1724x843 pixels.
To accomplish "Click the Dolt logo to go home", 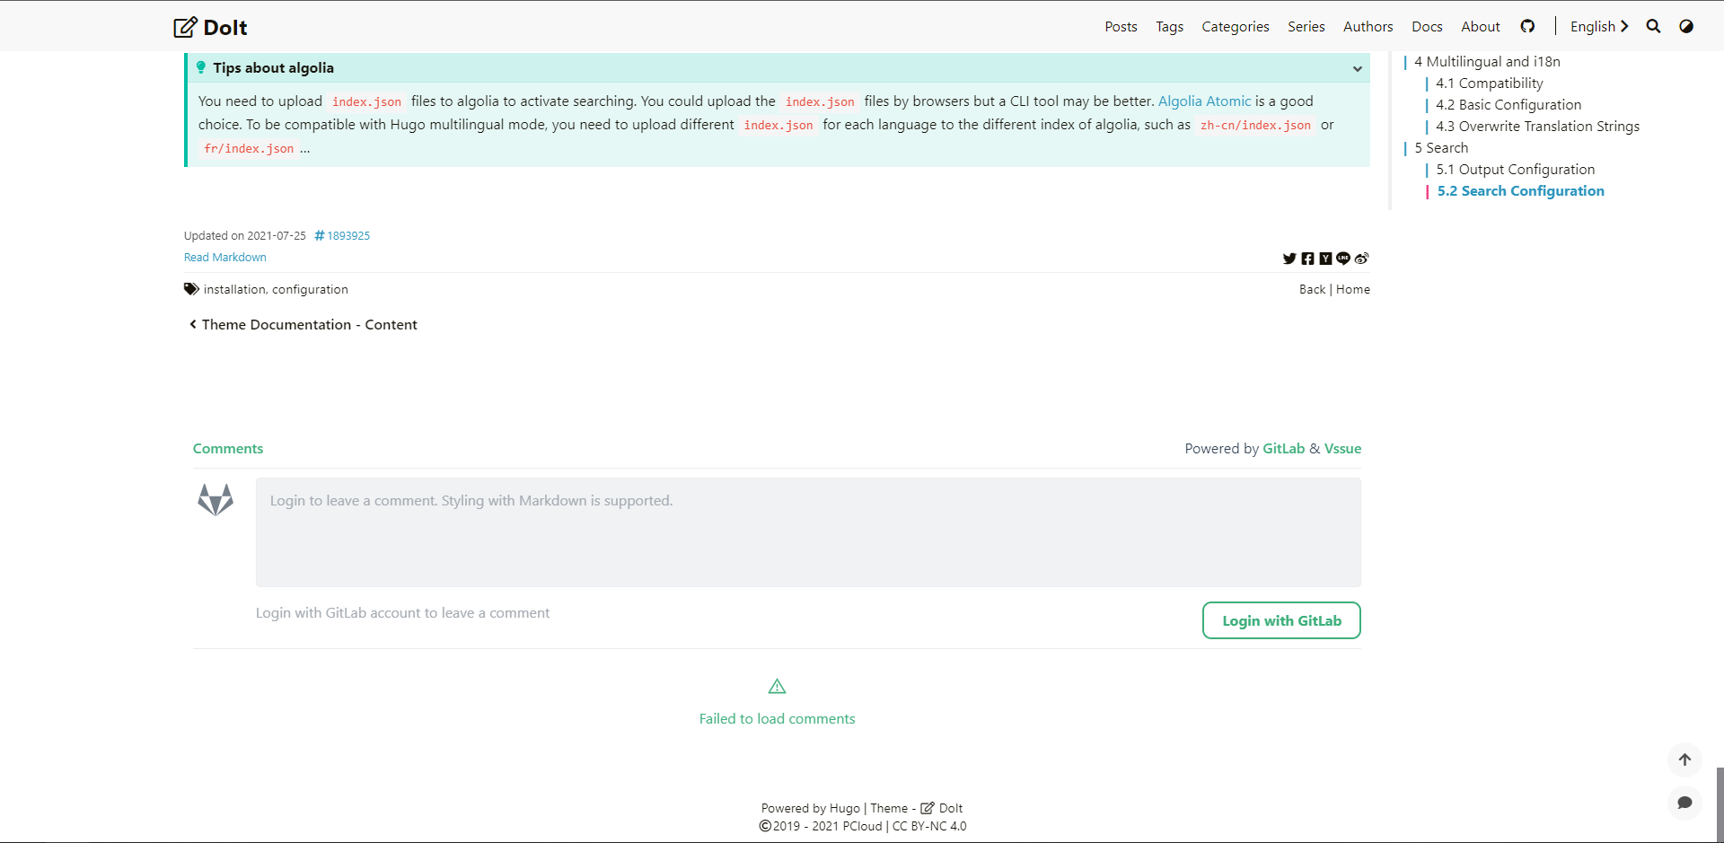I will point(210,27).
